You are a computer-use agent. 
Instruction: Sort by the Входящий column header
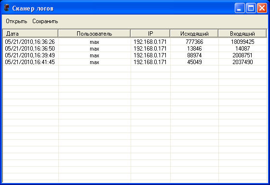pyautogui.click(x=242, y=33)
